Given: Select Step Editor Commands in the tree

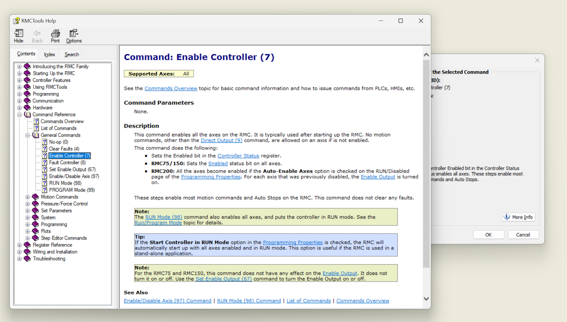Looking at the screenshot, I should (64, 238).
